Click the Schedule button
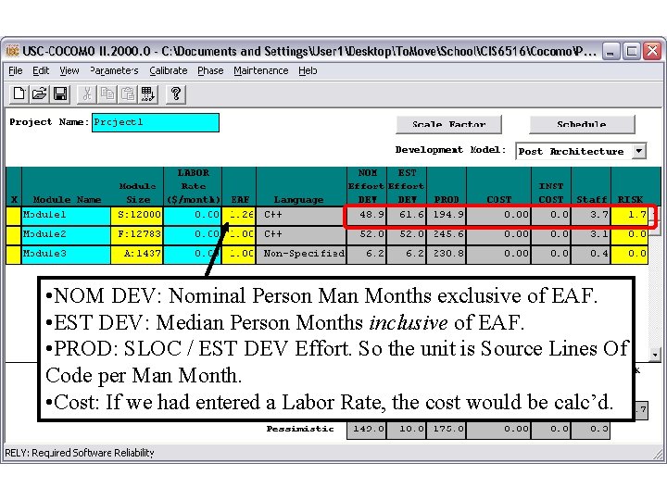The height and width of the screenshot is (500, 667). [x=582, y=124]
